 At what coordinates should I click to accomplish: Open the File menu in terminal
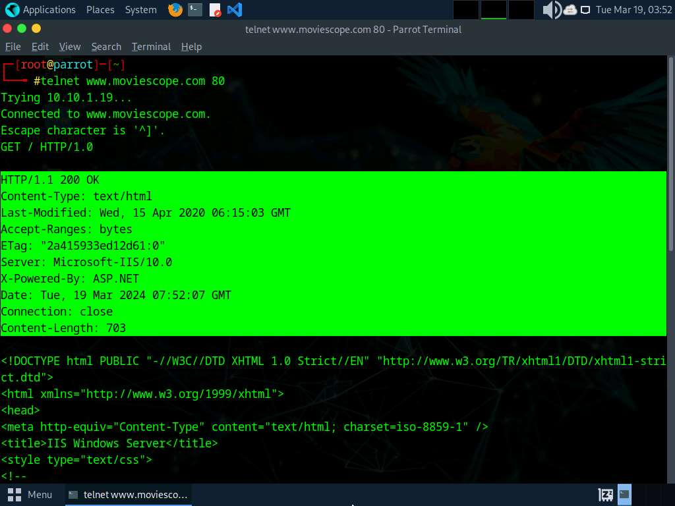(x=13, y=47)
